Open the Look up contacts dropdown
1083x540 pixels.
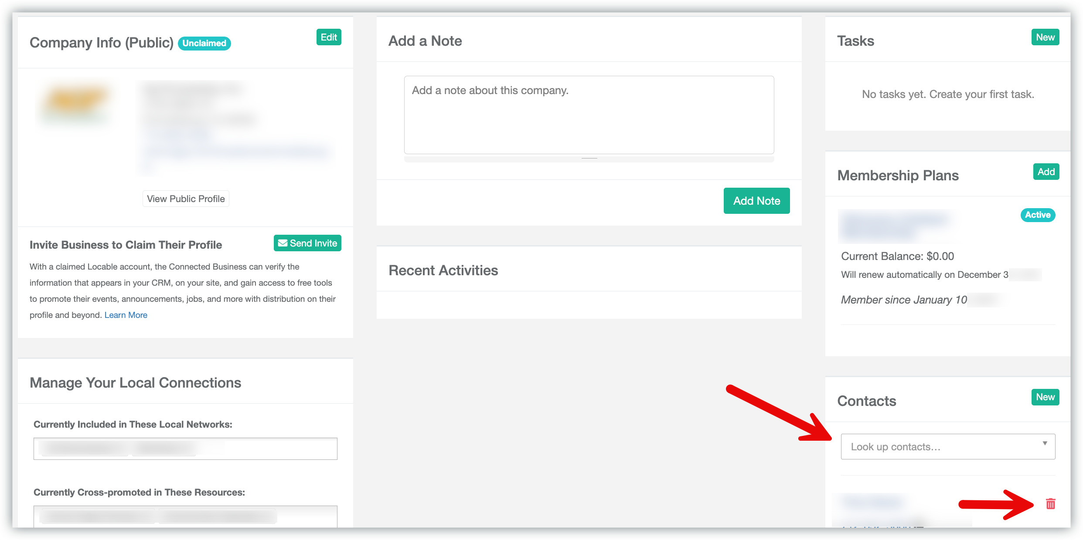[x=947, y=446]
